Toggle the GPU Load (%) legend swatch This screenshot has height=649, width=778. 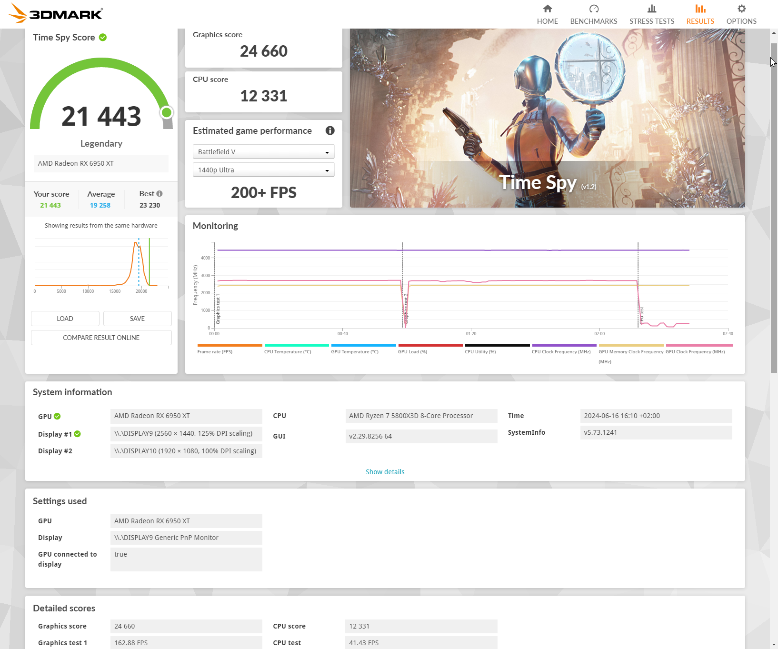(430, 345)
